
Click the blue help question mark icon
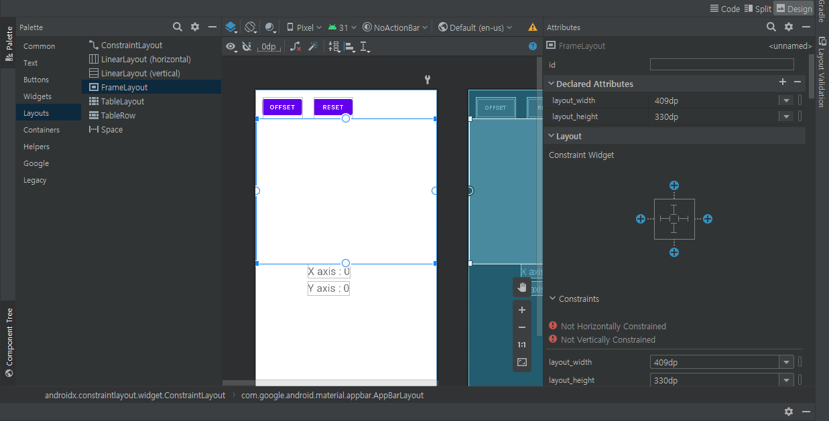coord(533,46)
